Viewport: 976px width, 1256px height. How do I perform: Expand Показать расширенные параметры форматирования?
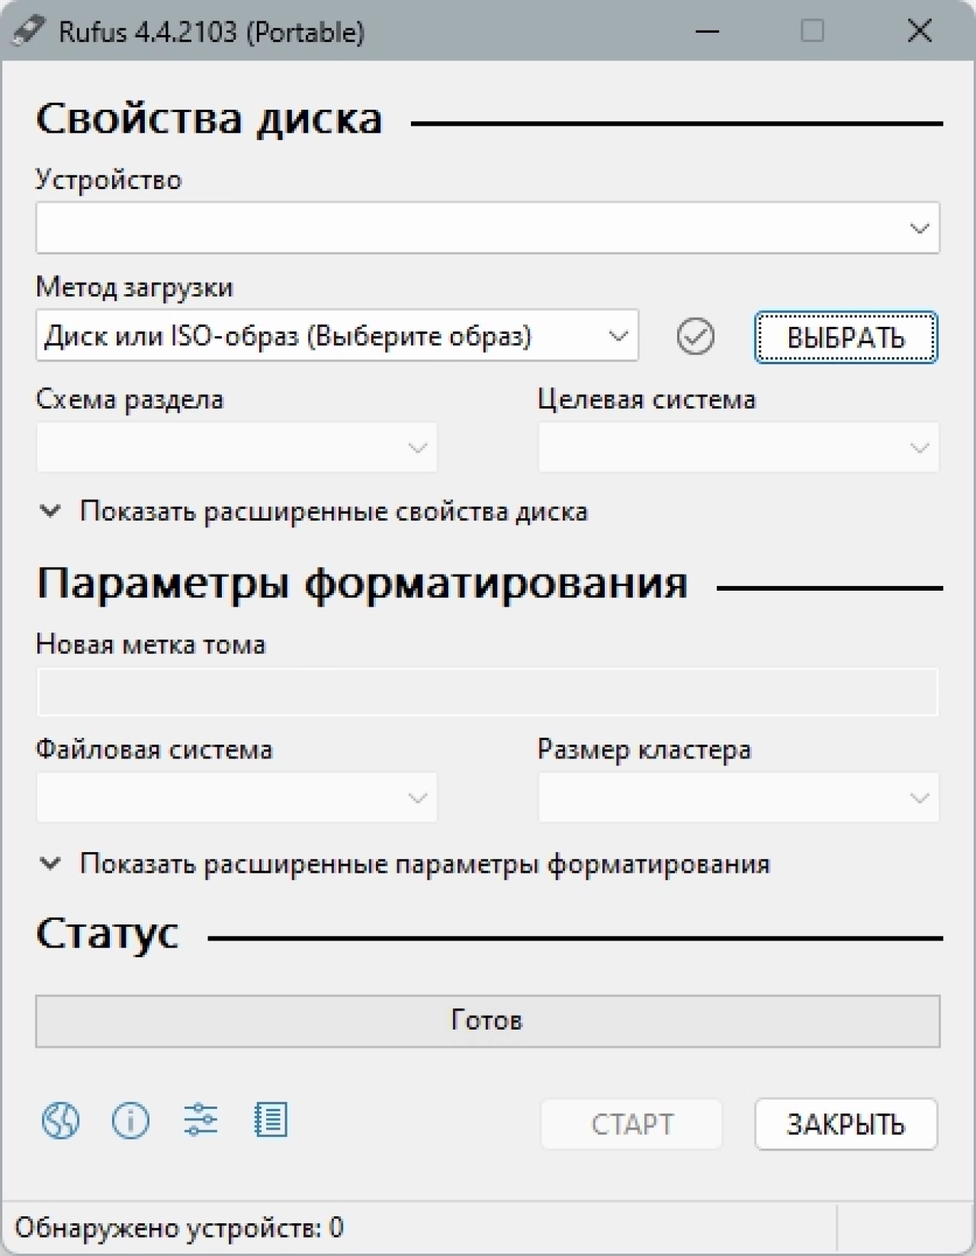point(404,864)
